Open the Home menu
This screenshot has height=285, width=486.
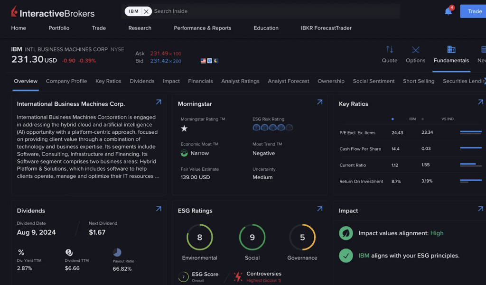pyautogui.click(x=19, y=28)
